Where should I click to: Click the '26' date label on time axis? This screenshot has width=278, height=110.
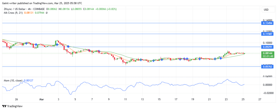[17, 99]
